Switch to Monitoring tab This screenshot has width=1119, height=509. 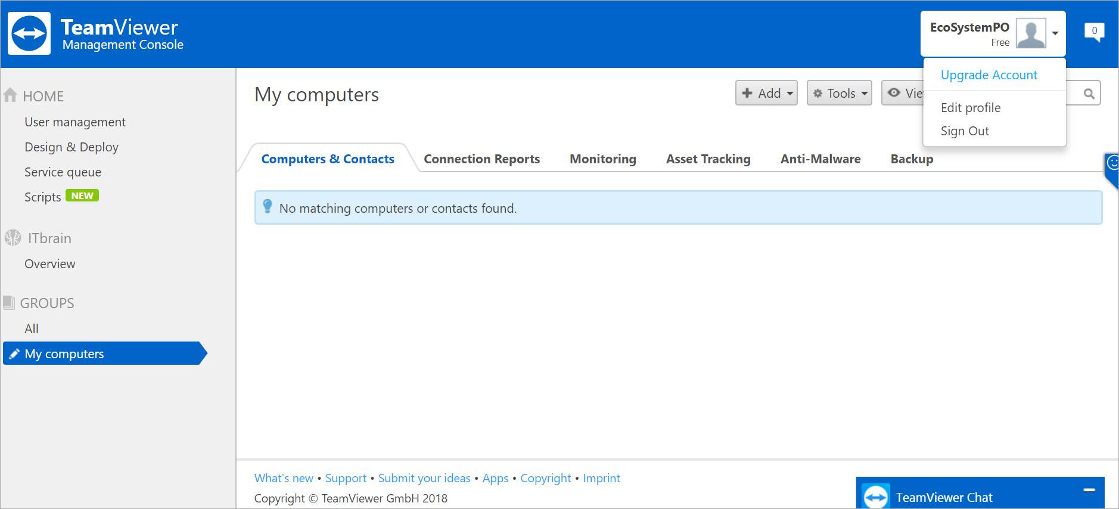pyautogui.click(x=603, y=159)
